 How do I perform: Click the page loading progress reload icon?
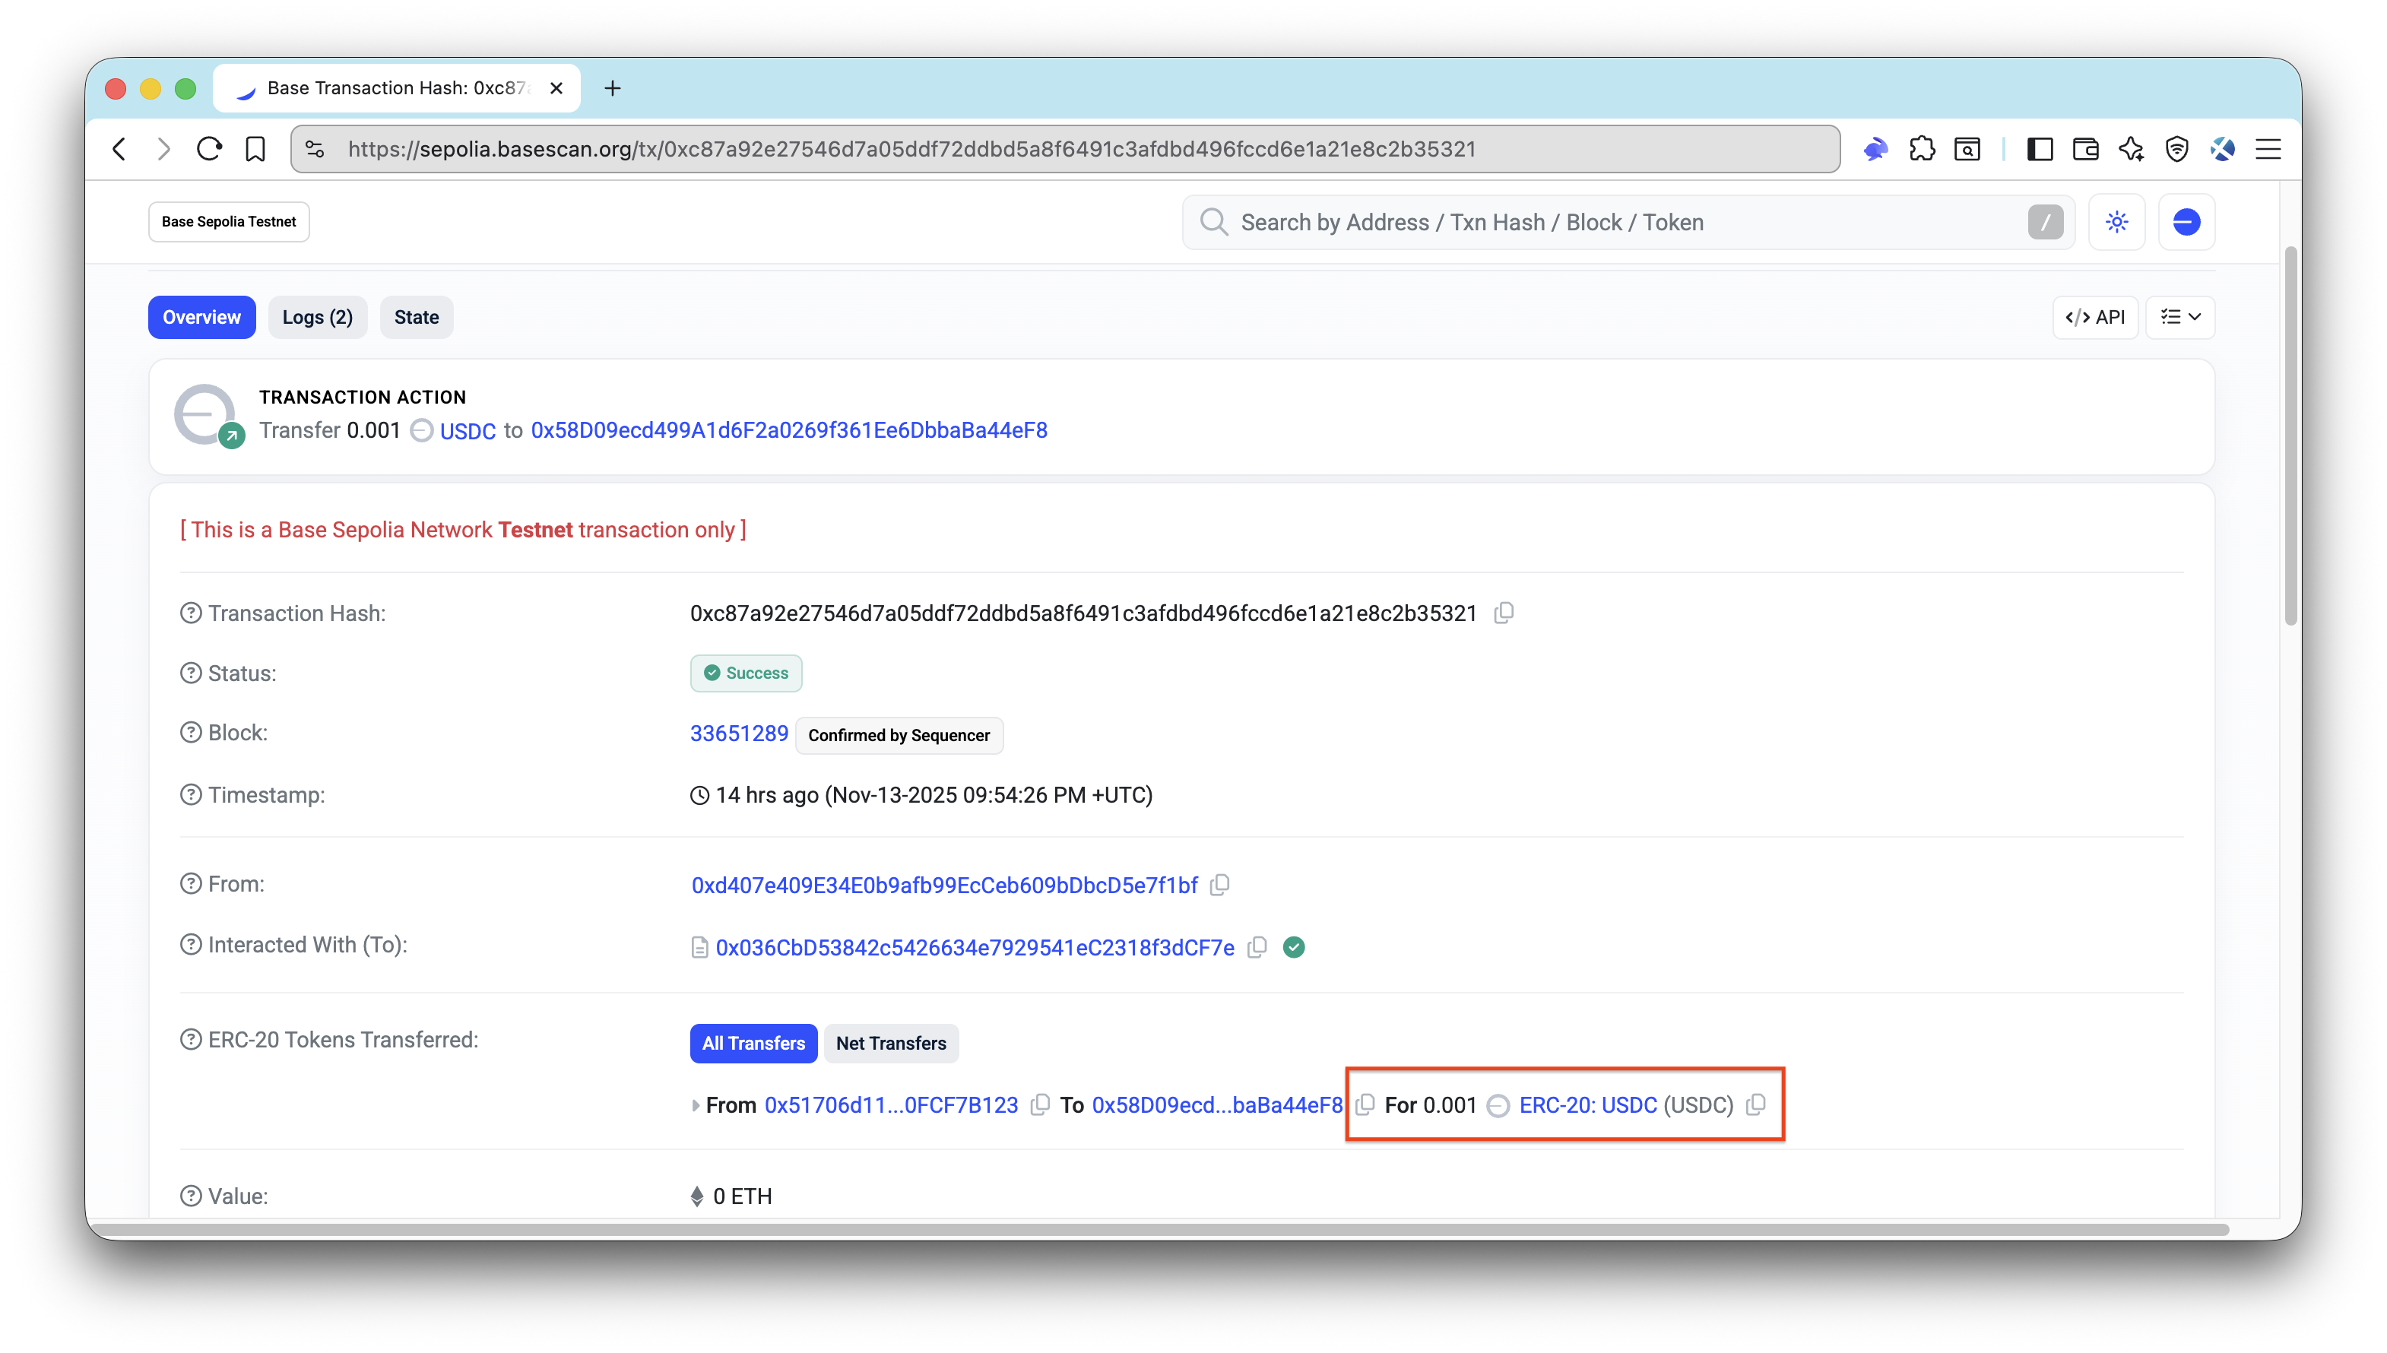(208, 149)
